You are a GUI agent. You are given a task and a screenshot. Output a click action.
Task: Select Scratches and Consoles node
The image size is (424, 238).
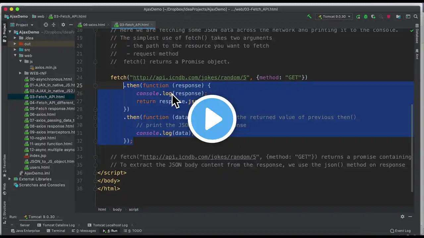39,185
